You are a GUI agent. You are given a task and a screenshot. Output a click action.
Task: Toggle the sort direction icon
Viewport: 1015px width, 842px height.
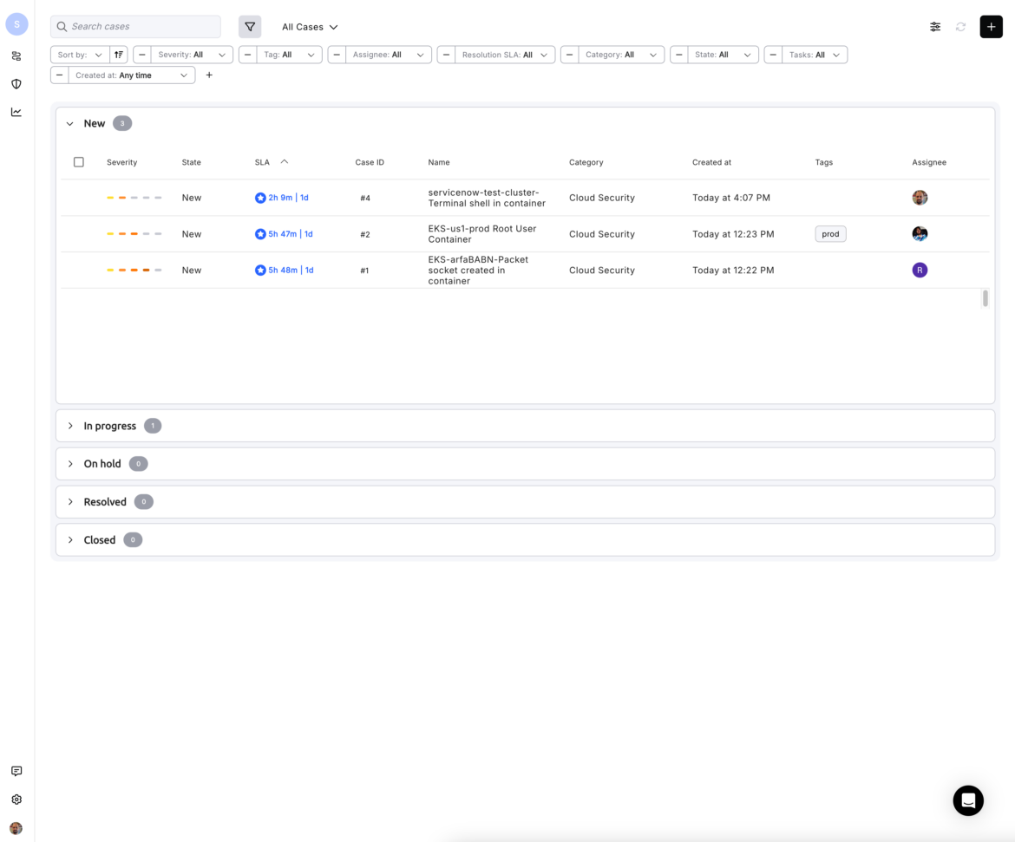tap(119, 55)
